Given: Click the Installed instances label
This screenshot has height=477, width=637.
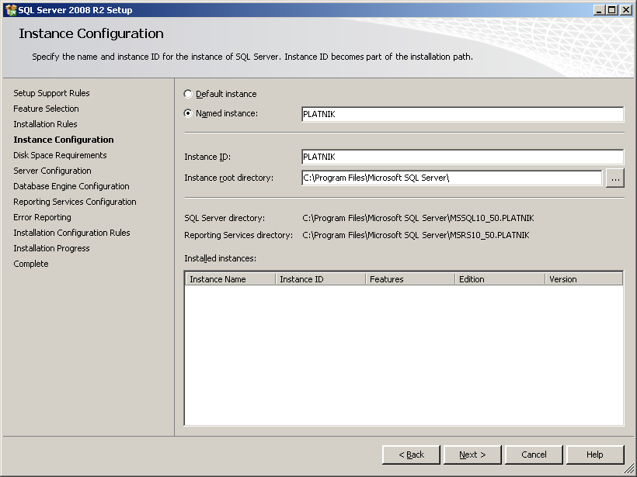Looking at the screenshot, I should 220,258.
